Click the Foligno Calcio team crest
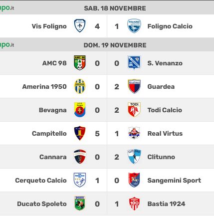Viewport: 214px width, 222px height. (x=134, y=26)
